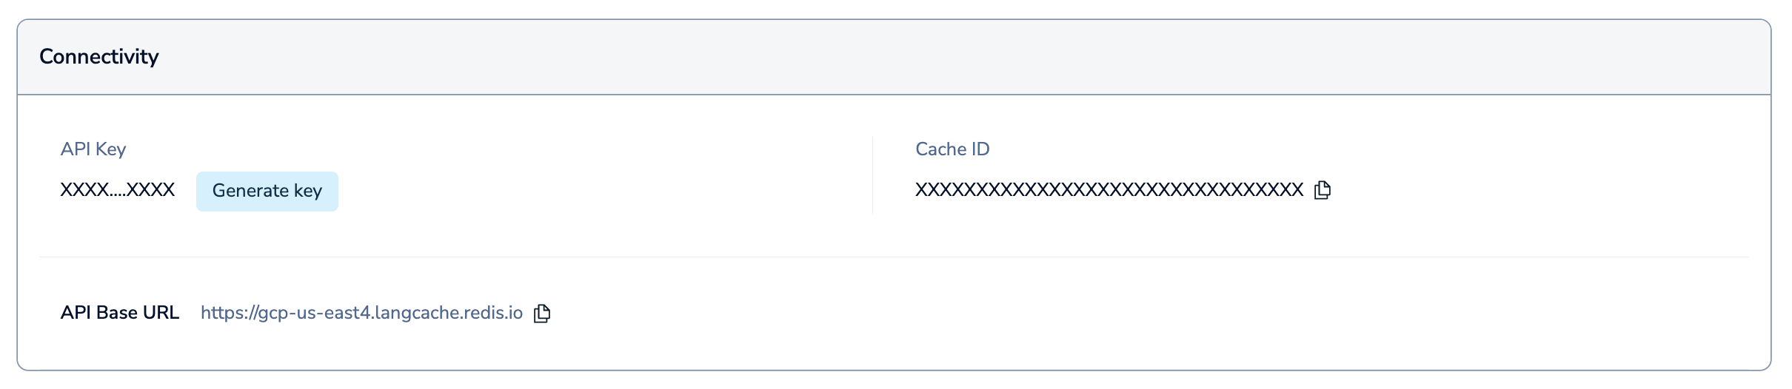Screen dimensions: 1792x389
Task: Click the masked Cache ID value
Action: (1109, 190)
